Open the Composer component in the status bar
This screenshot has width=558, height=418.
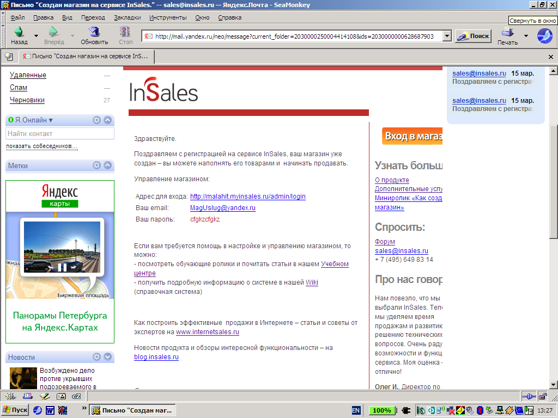[x=45, y=396]
